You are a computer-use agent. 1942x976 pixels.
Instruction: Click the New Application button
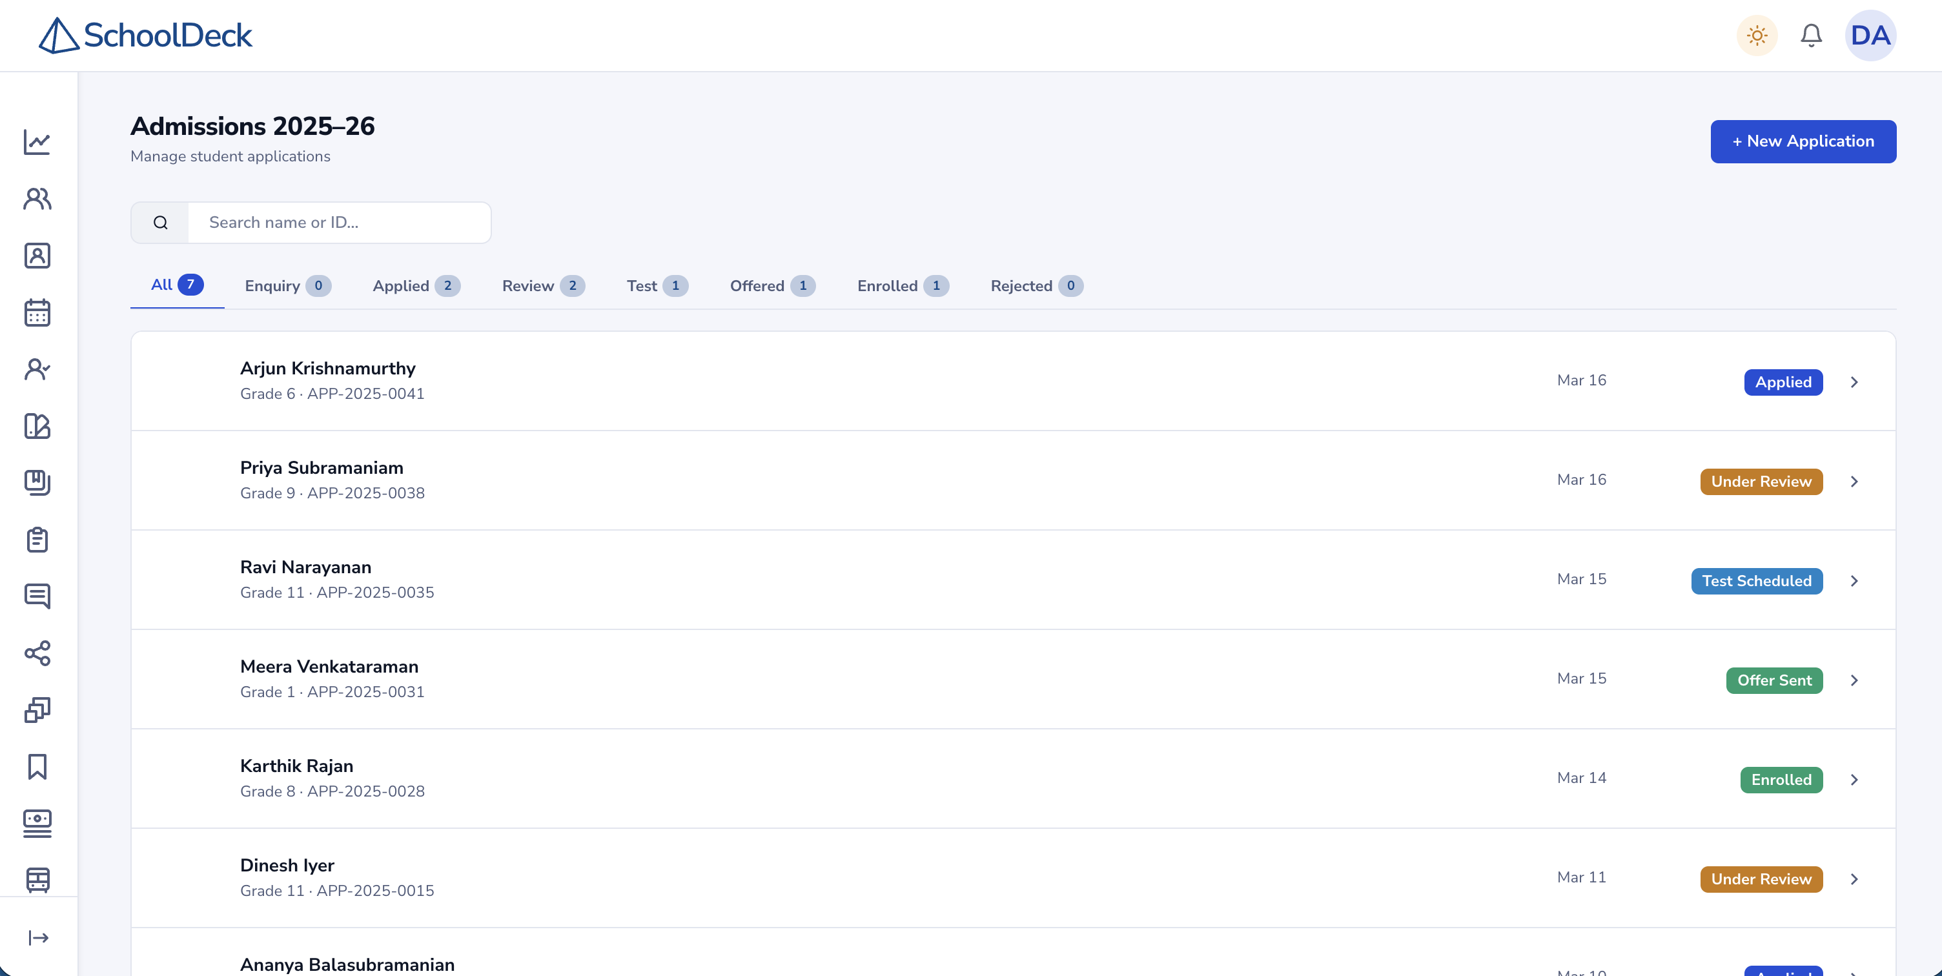(1803, 141)
